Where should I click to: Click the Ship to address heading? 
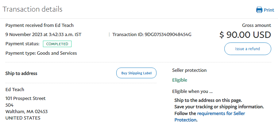21,73
